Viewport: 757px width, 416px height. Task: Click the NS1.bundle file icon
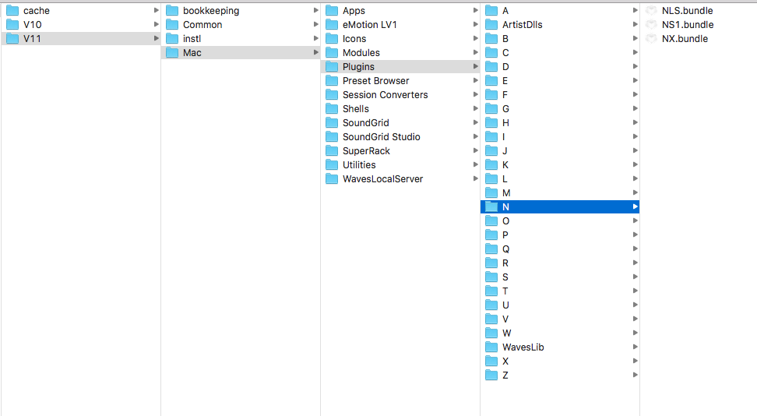(x=651, y=25)
